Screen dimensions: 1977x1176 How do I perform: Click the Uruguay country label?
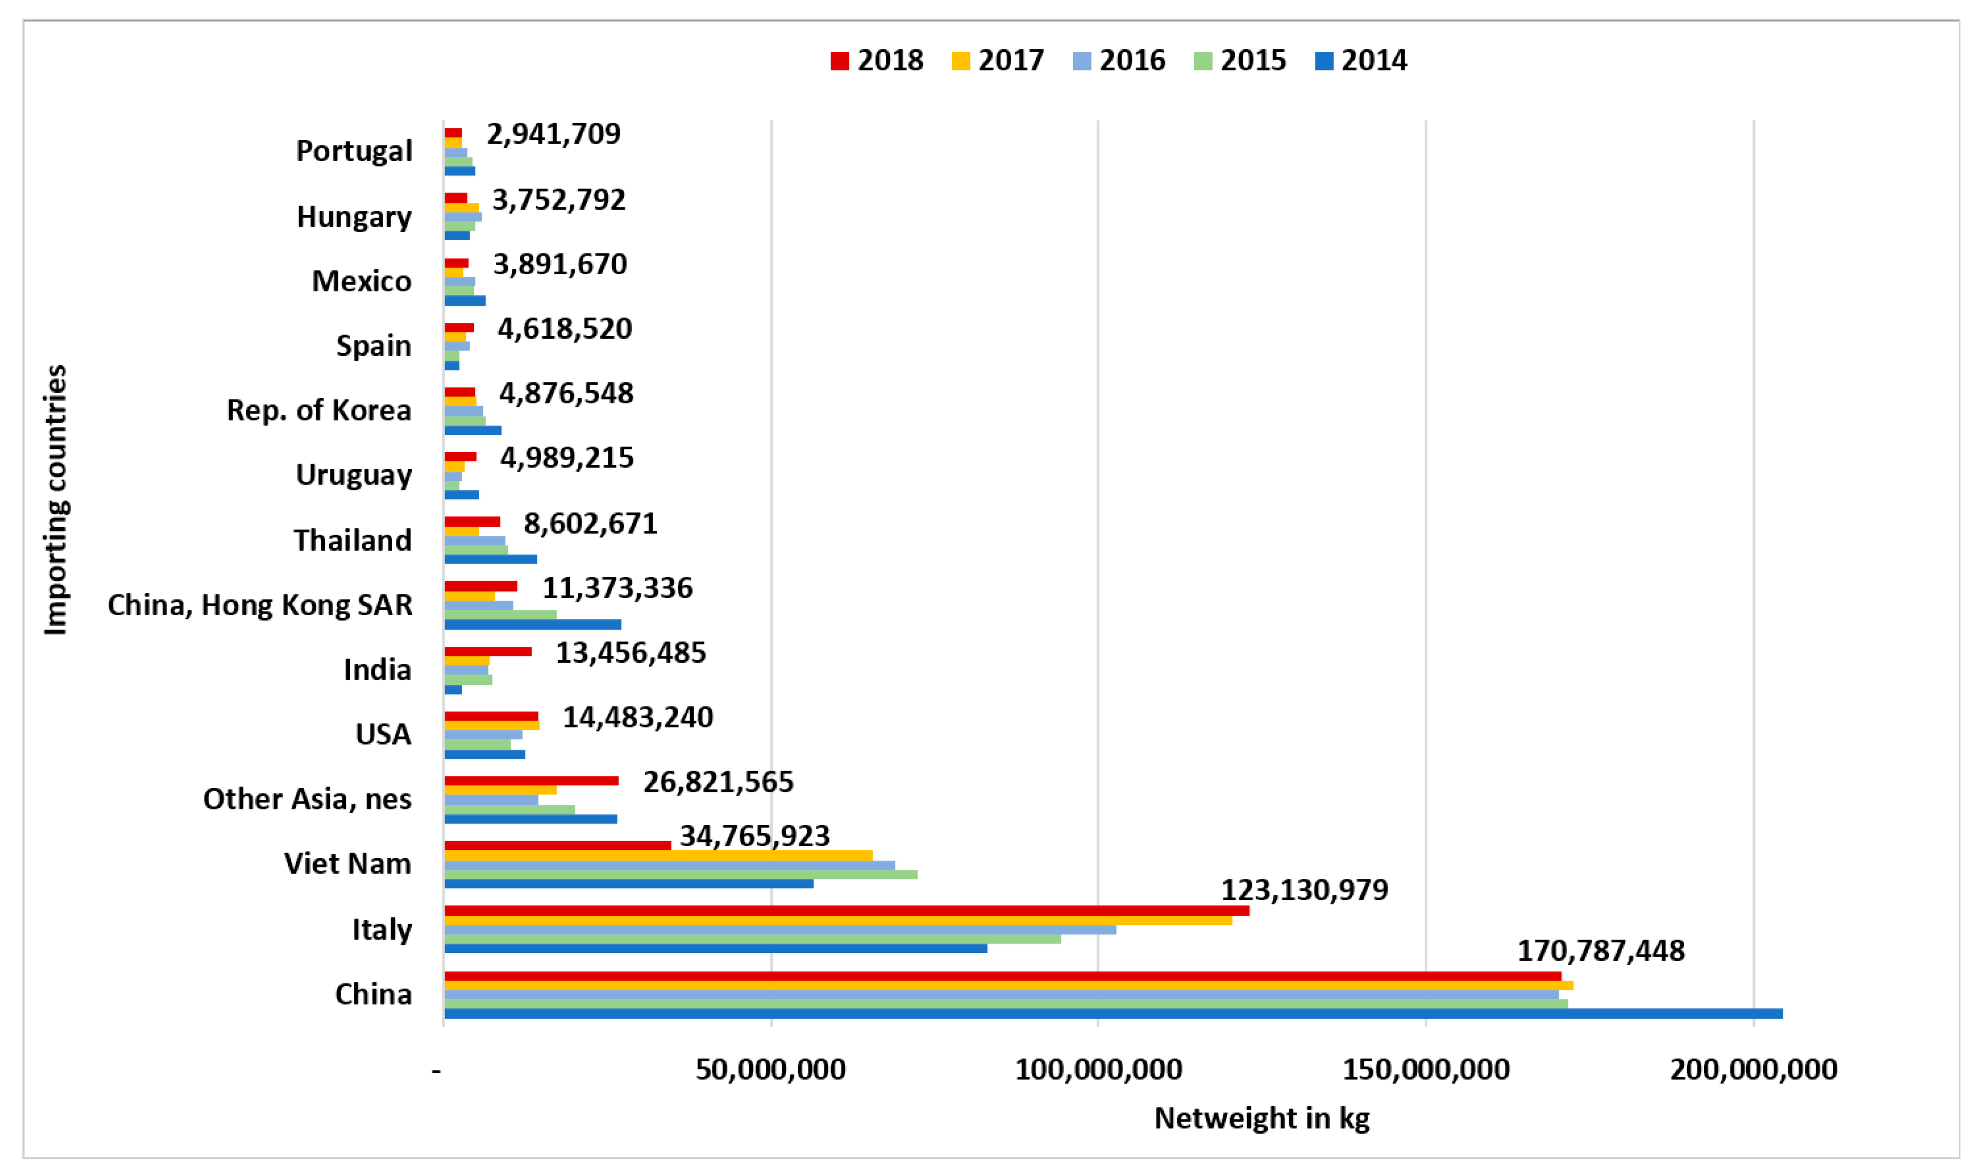click(354, 475)
